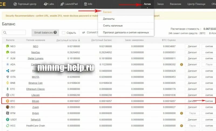Click Депозит button in USDT row
The image size is (216, 131).
[192, 120]
